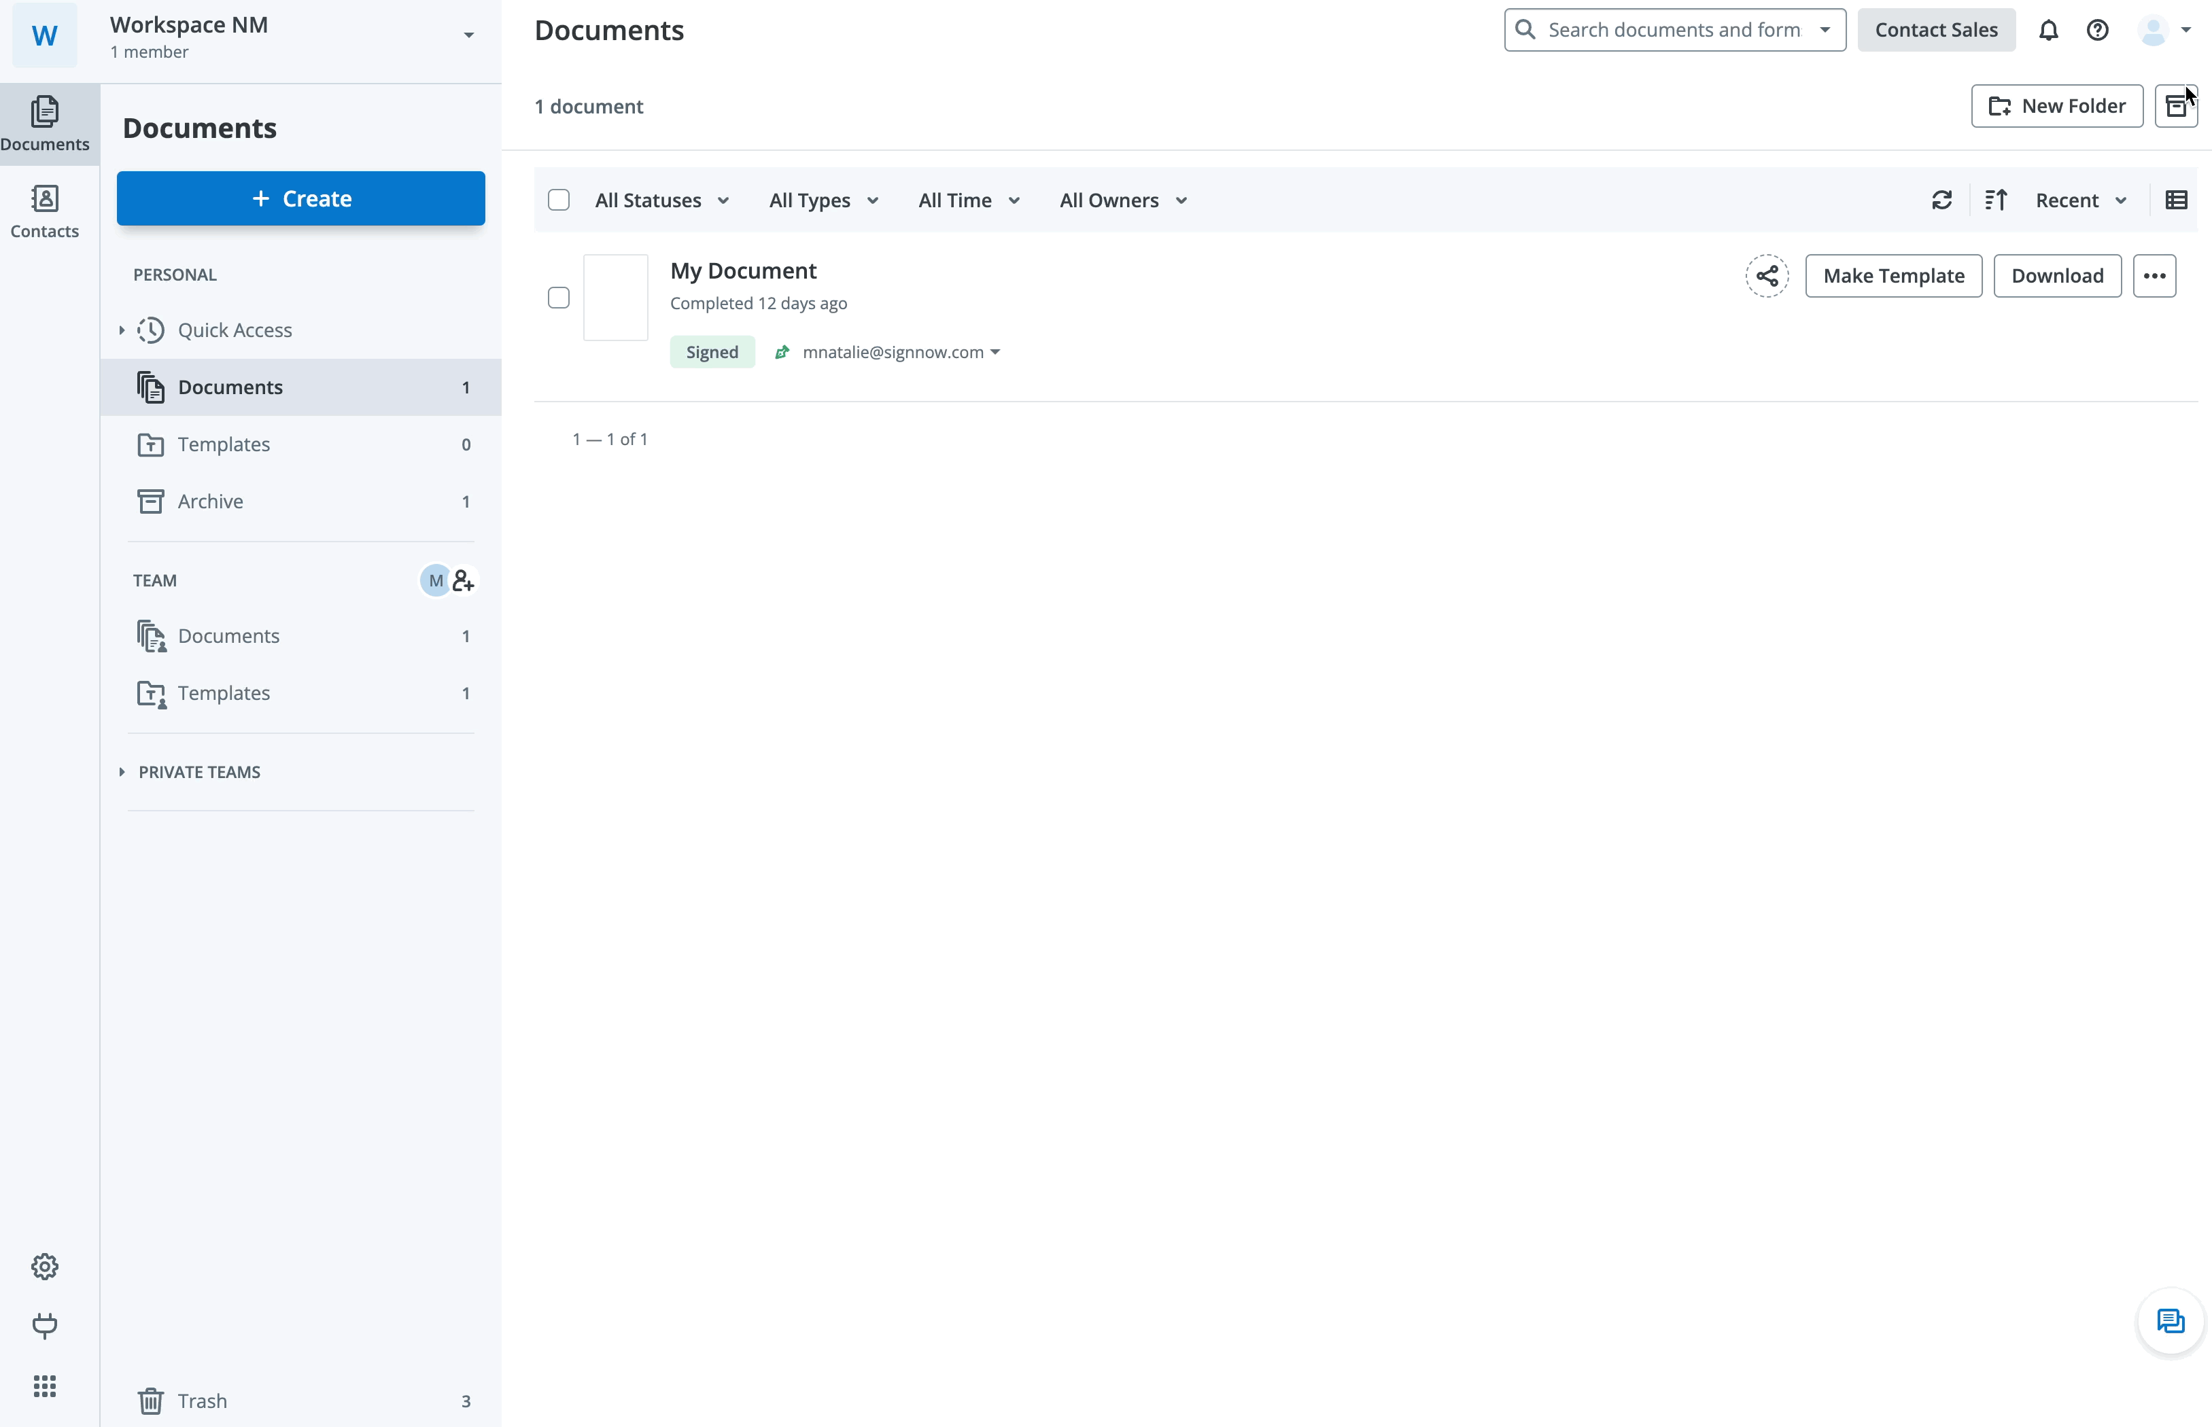2212x1427 pixels.
Task: Click the invite team member icon
Action: point(464,581)
